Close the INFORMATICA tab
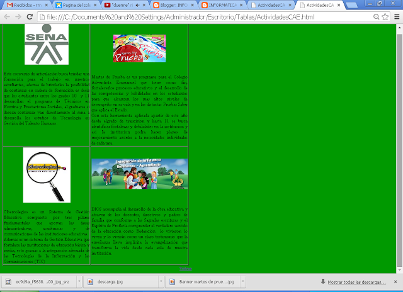The width and height of the screenshot is (403, 292). point(241,5)
